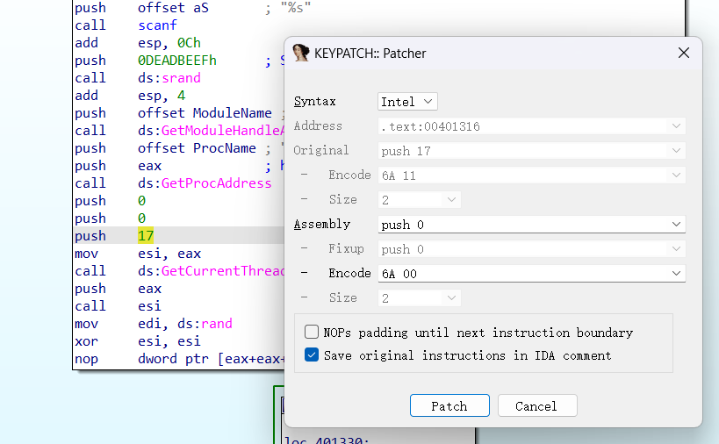Click the ds:rand reference in mov edi
Image resolution: width=719 pixels, height=444 pixels.
pos(204,324)
